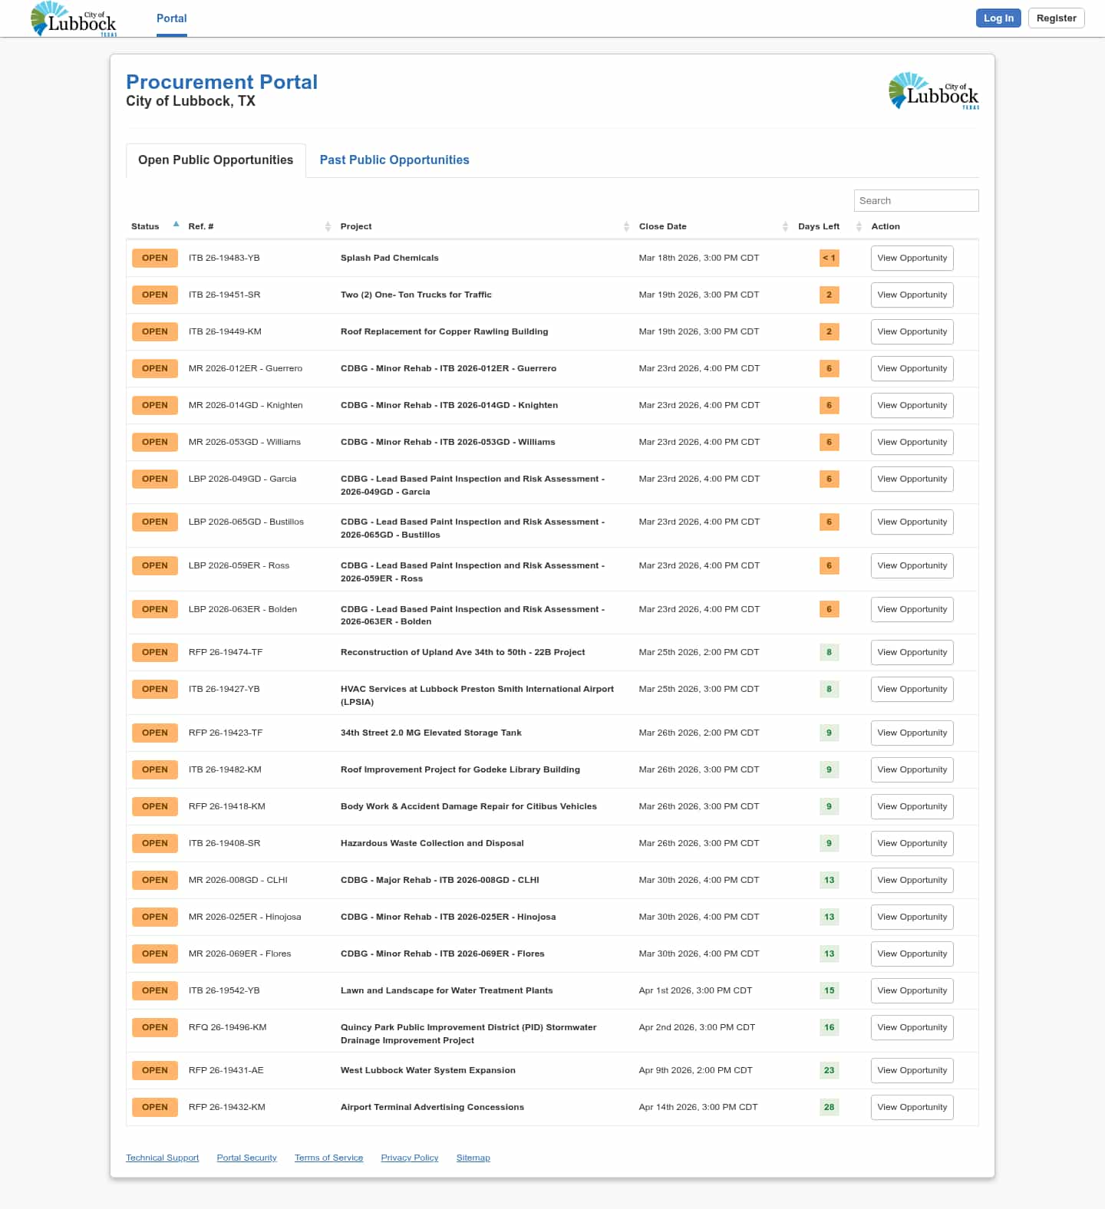Screen dimensions: 1105x1209
Task: Sort table by Status column arrow
Action: tap(176, 225)
